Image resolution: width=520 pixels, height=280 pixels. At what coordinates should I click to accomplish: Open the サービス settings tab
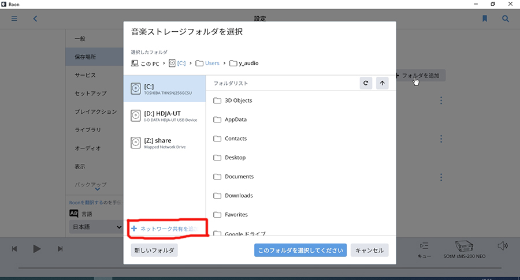85,76
